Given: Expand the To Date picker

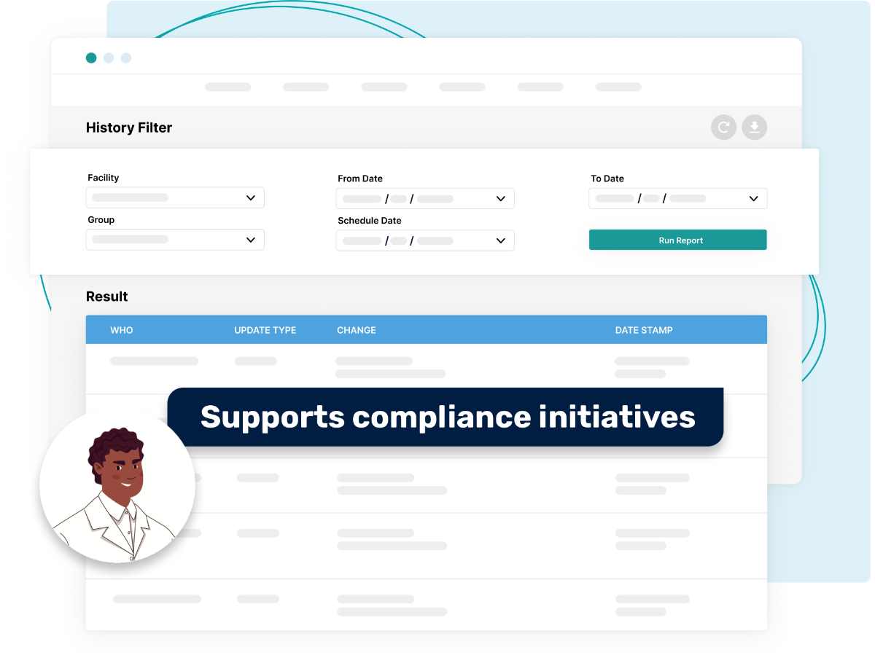Looking at the screenshot, I should pos(678,198).
